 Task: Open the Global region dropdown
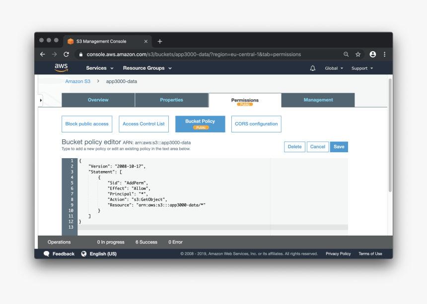334,68
